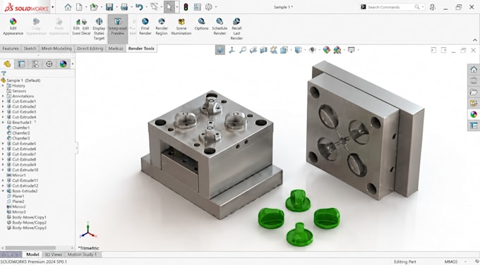Recall the last render
The width and height of the screenshot is (480, 265).
[236, 29]
